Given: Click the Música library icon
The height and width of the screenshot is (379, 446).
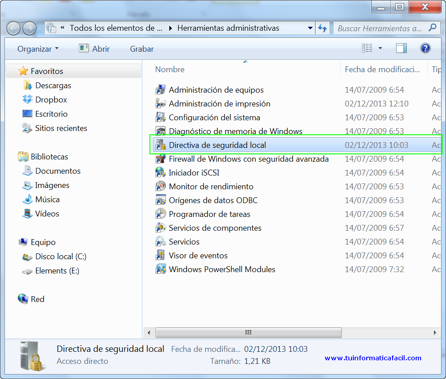Looking at the screenshot, I should (x=28, y=200).
